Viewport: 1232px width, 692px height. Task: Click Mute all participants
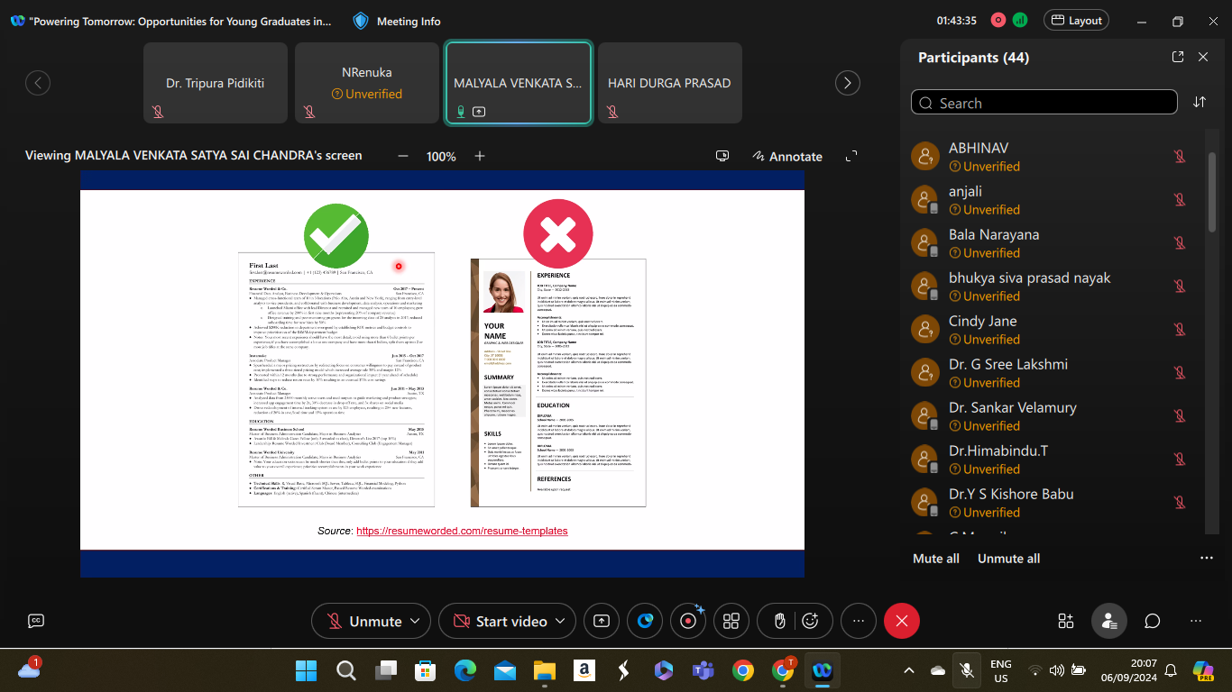click(935, 559)
